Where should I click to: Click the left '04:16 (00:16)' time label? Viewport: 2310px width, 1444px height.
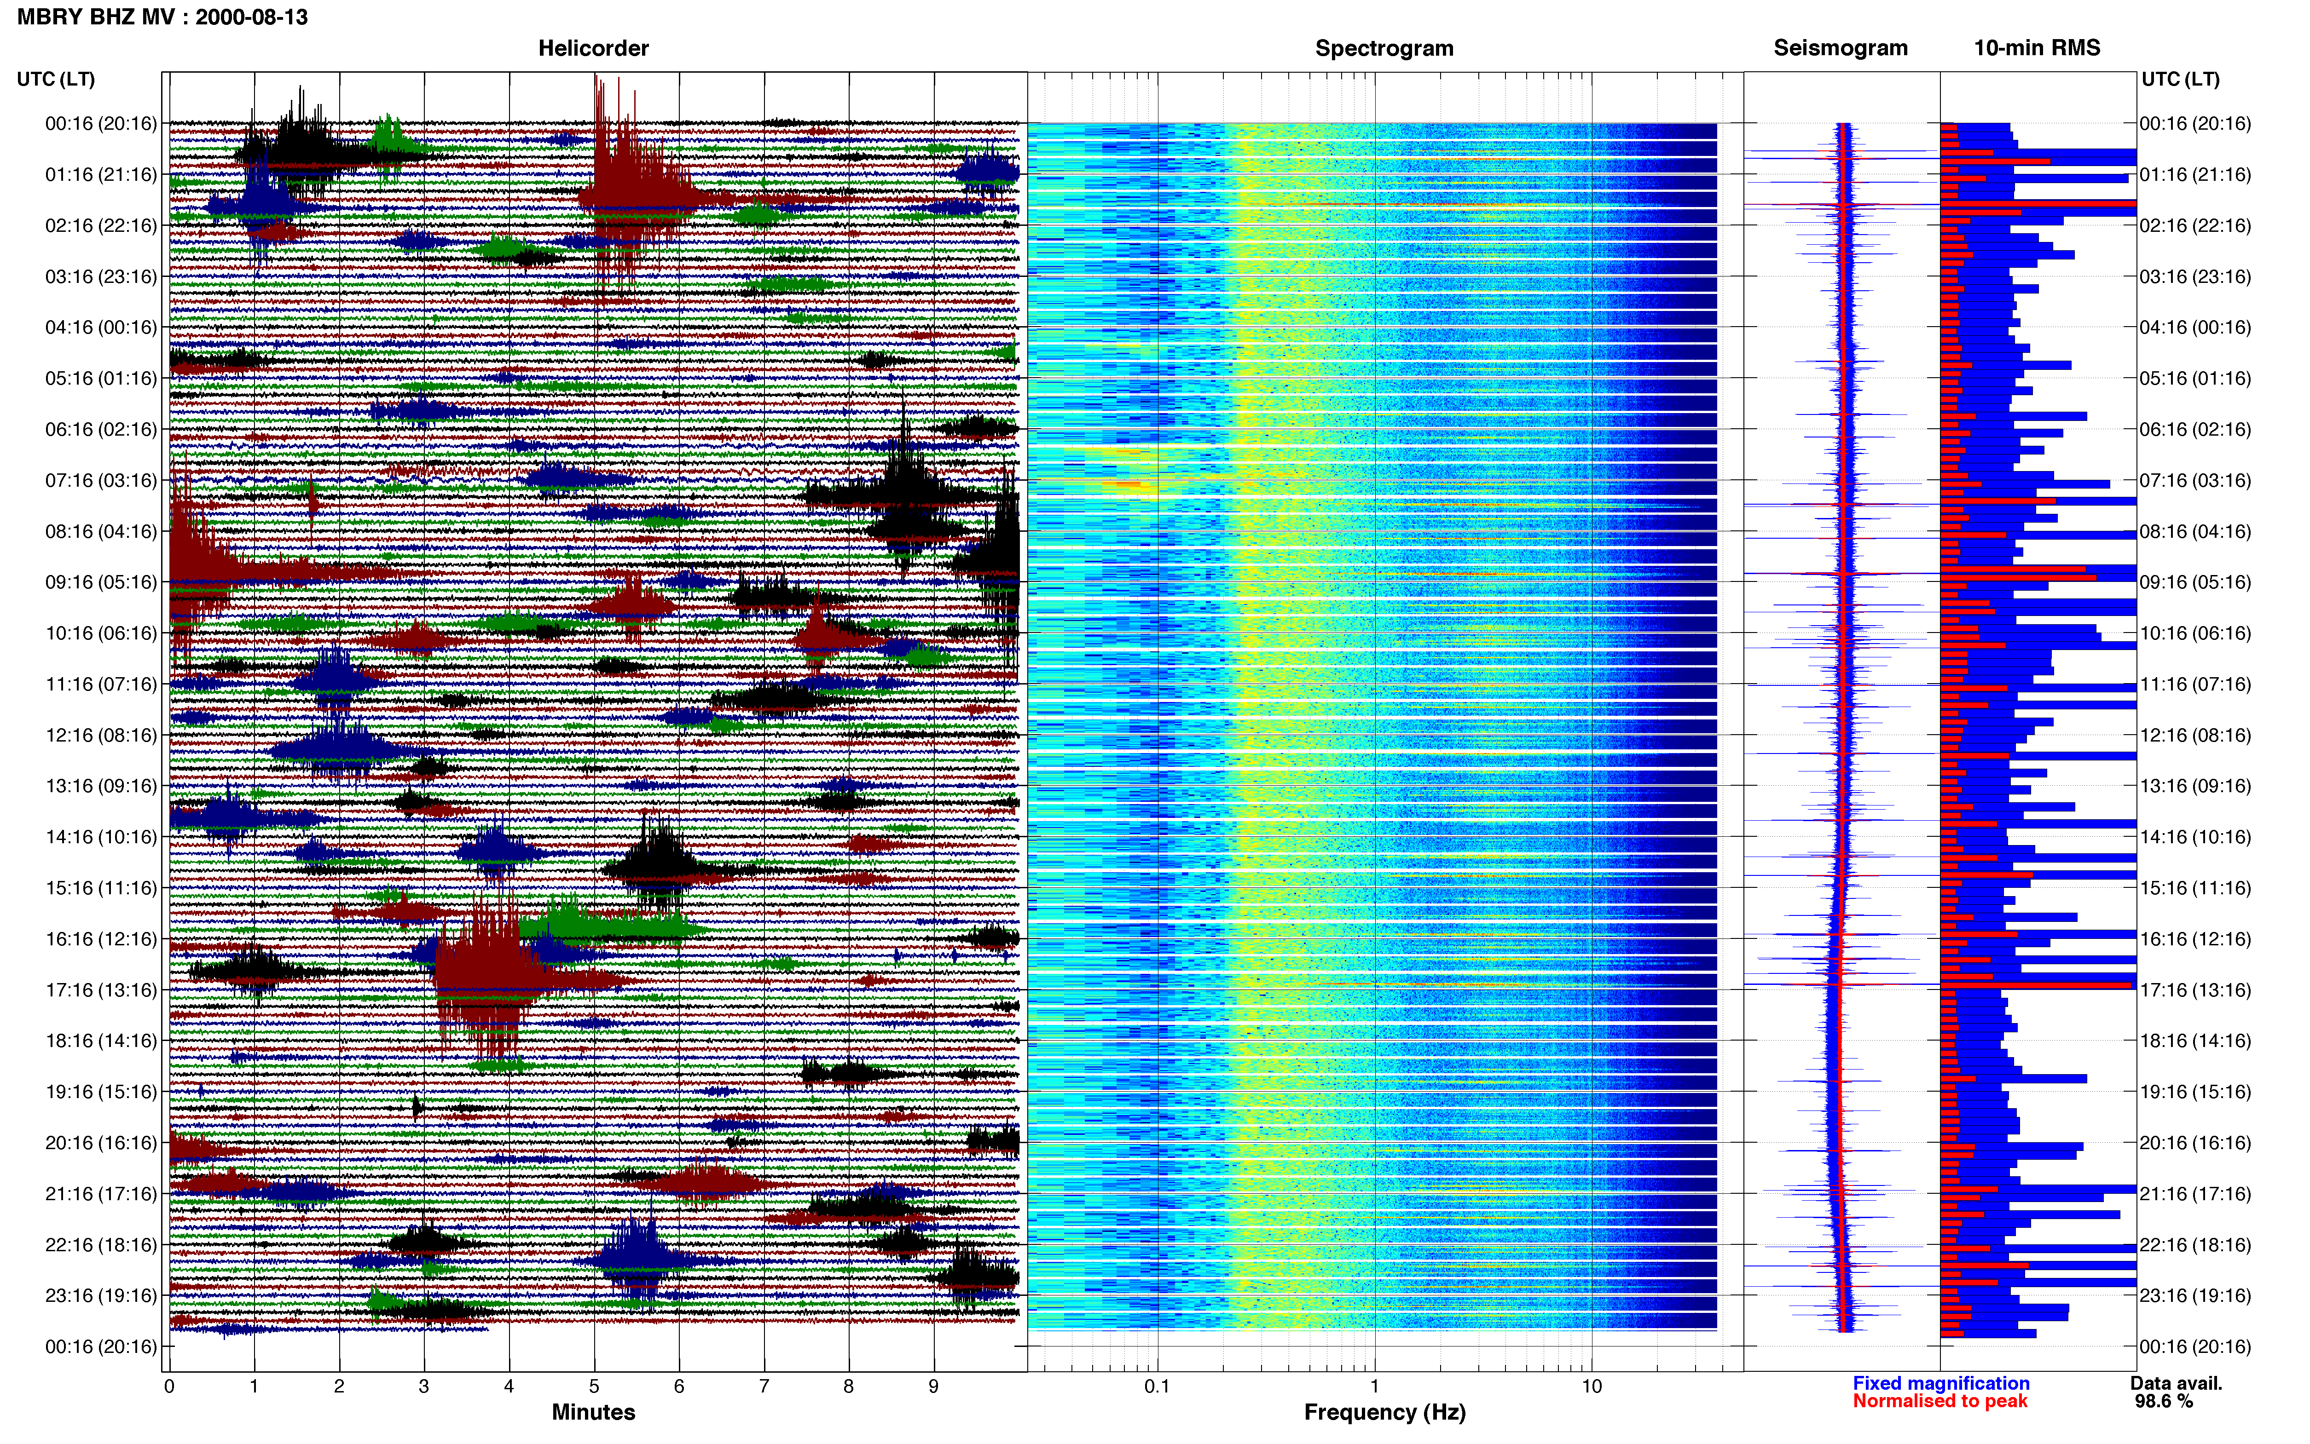click(101, 328)
